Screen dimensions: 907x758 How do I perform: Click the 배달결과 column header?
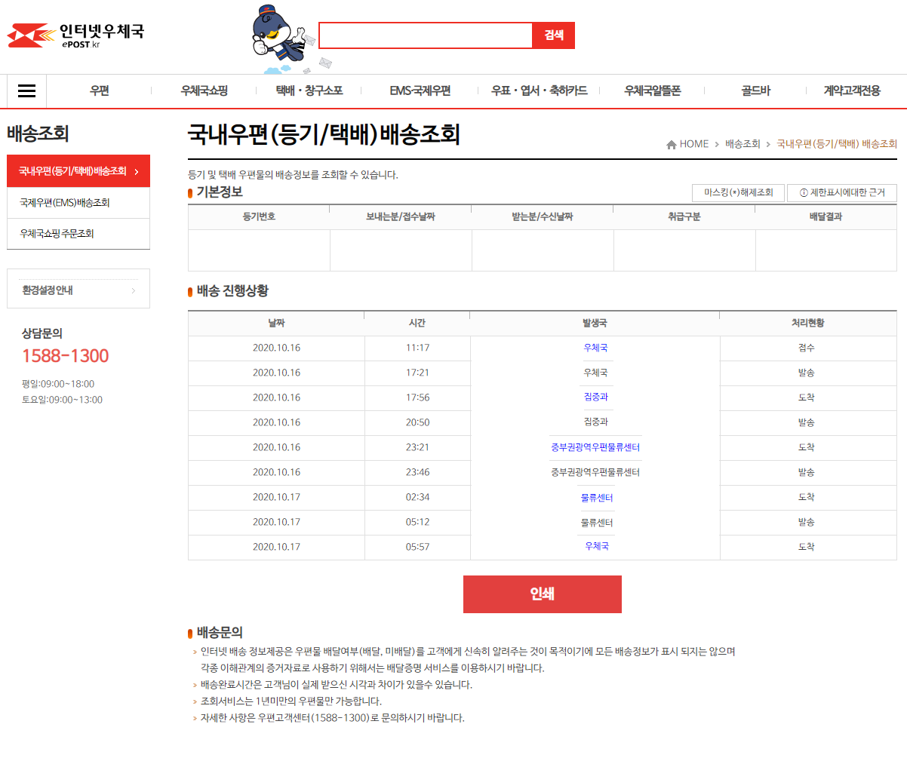click(826, 216)
